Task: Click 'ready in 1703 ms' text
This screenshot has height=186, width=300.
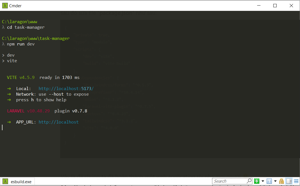Action: (x=59, y=78)
